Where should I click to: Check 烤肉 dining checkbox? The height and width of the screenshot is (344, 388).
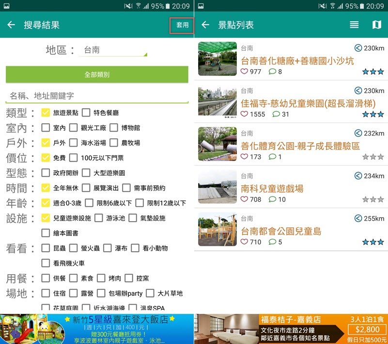(x=101, y=278)
